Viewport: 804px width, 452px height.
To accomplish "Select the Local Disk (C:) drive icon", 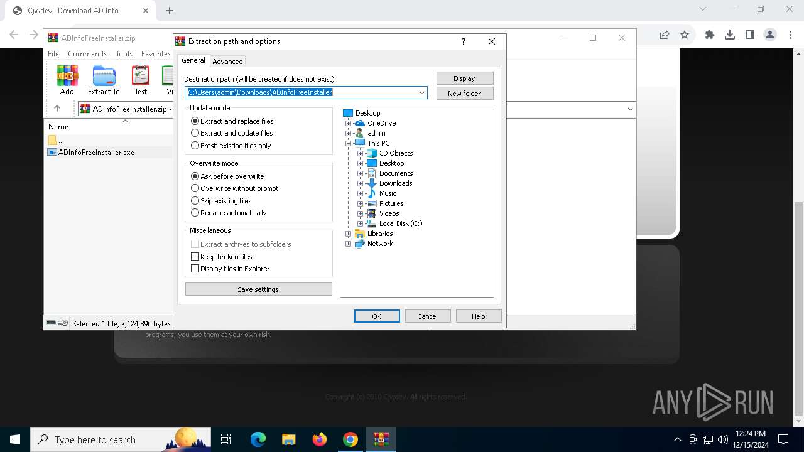I will tap(372, 223).
